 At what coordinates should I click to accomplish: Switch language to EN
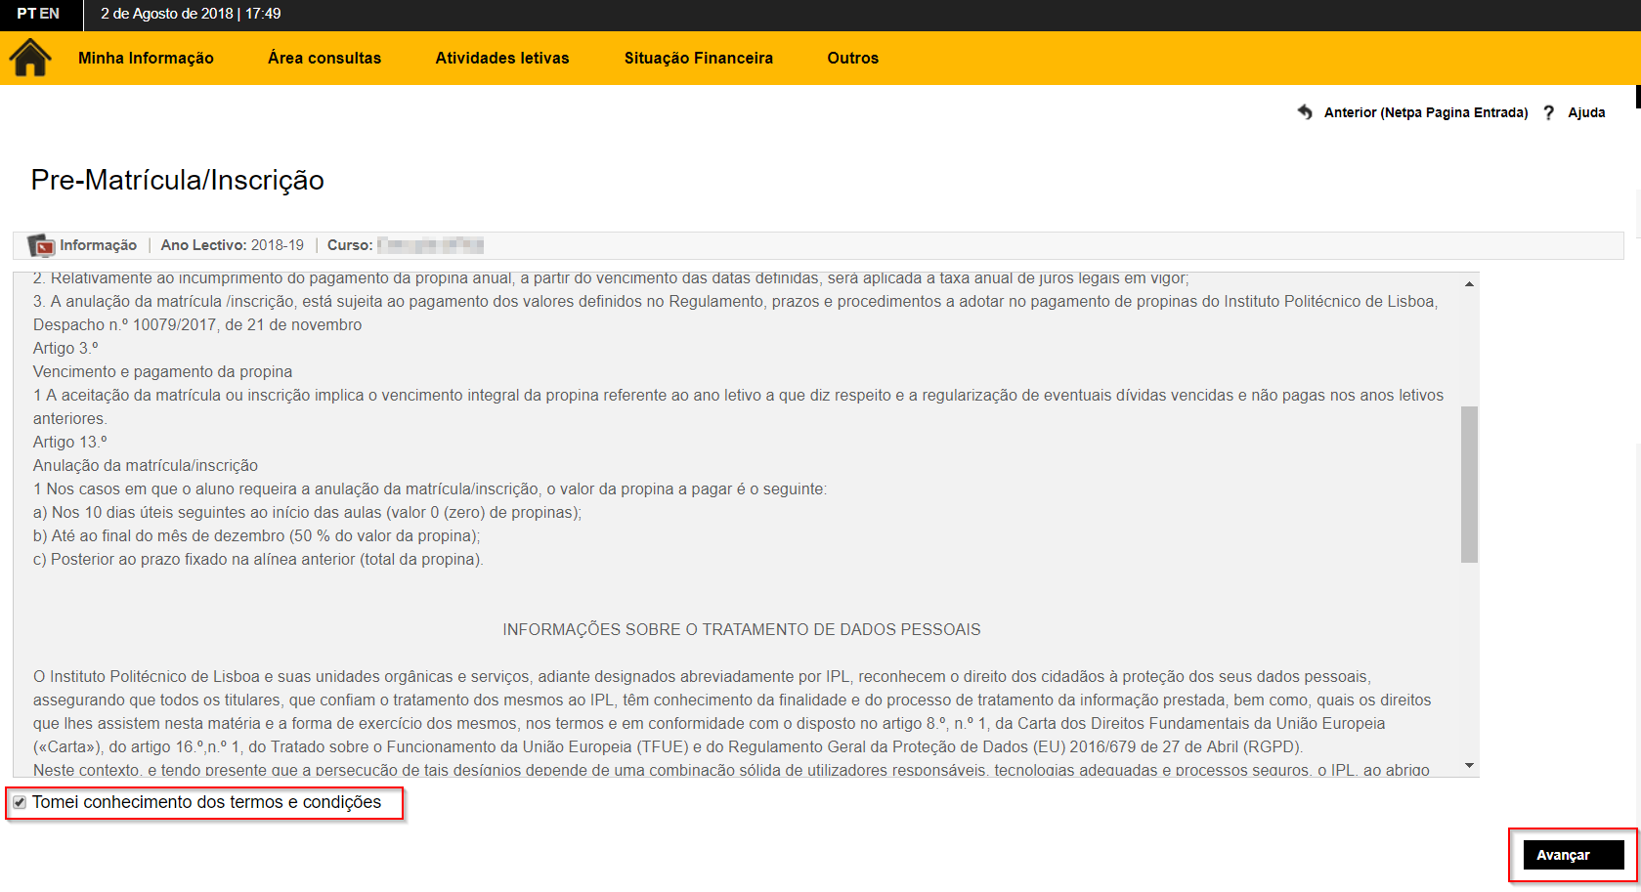pyautogui.click(x=50, y=14)
